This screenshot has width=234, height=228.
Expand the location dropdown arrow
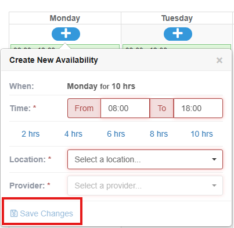click(214, 159)
